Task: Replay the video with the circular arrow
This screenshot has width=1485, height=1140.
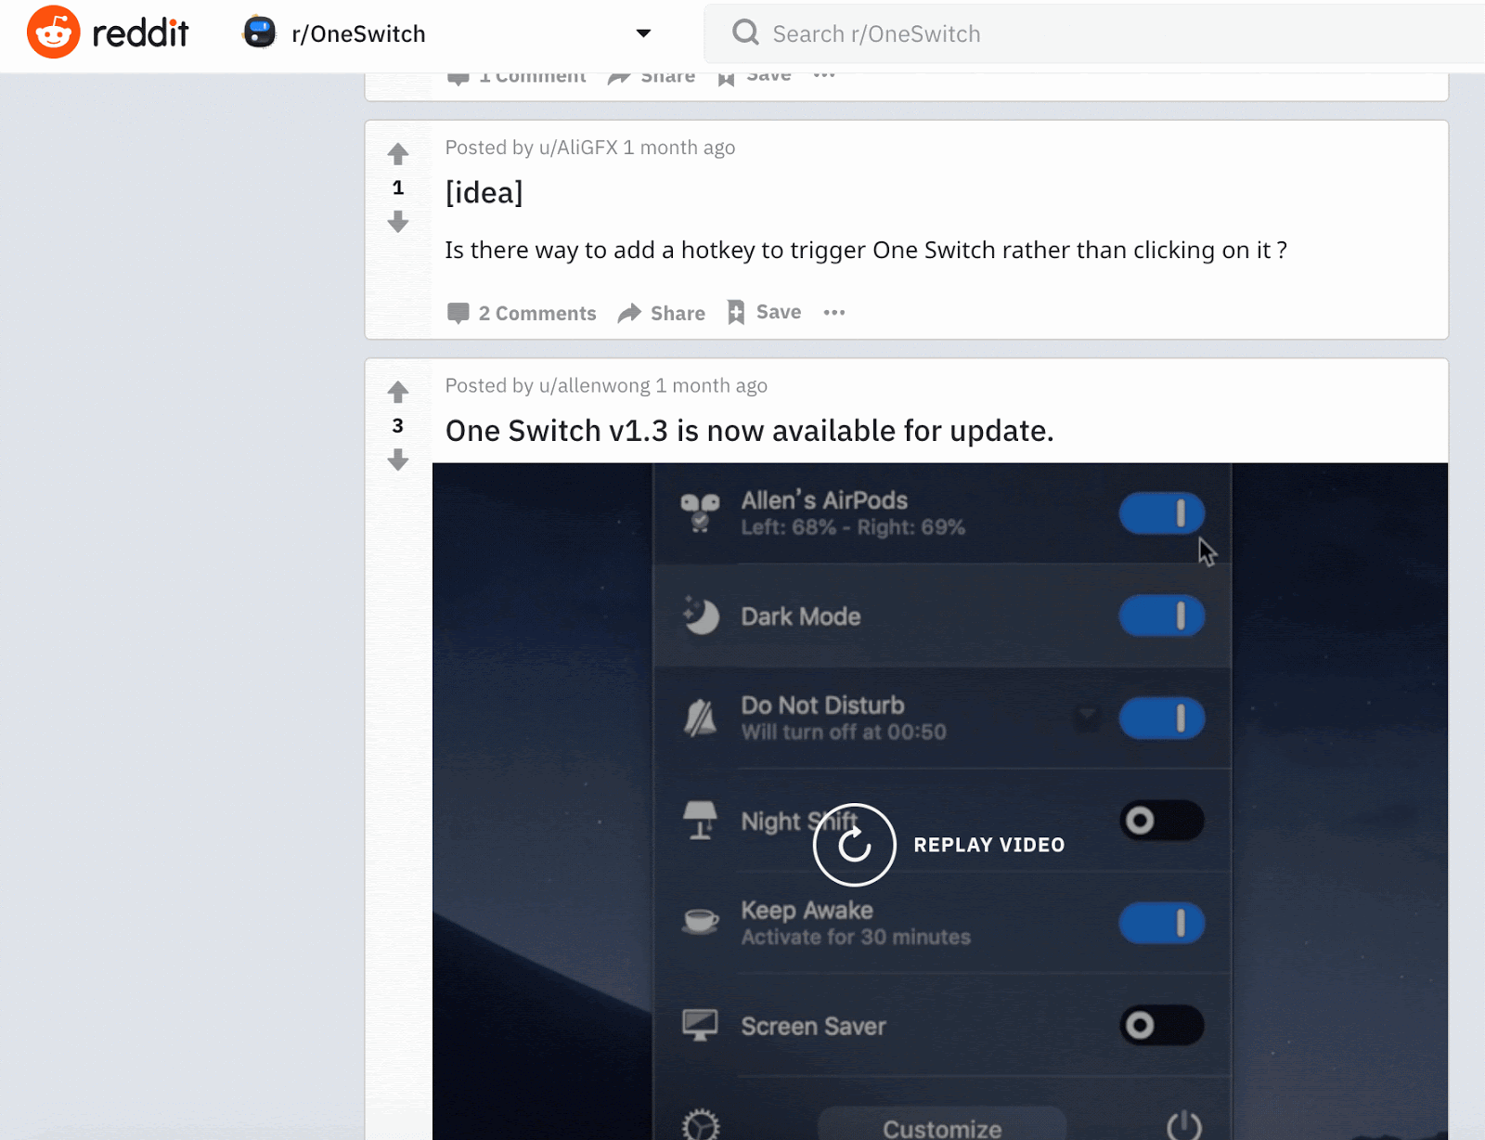Action: 855,845
